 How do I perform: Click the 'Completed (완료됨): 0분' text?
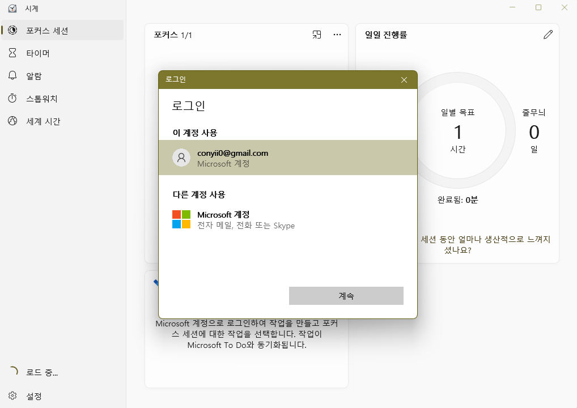[x=458, y=200]
